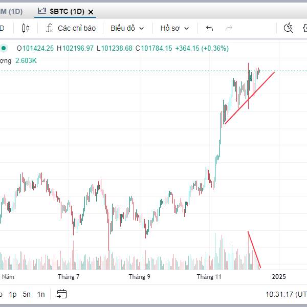Click the 2025 label on time axis

pyautogui.click(x=279, y=276)
